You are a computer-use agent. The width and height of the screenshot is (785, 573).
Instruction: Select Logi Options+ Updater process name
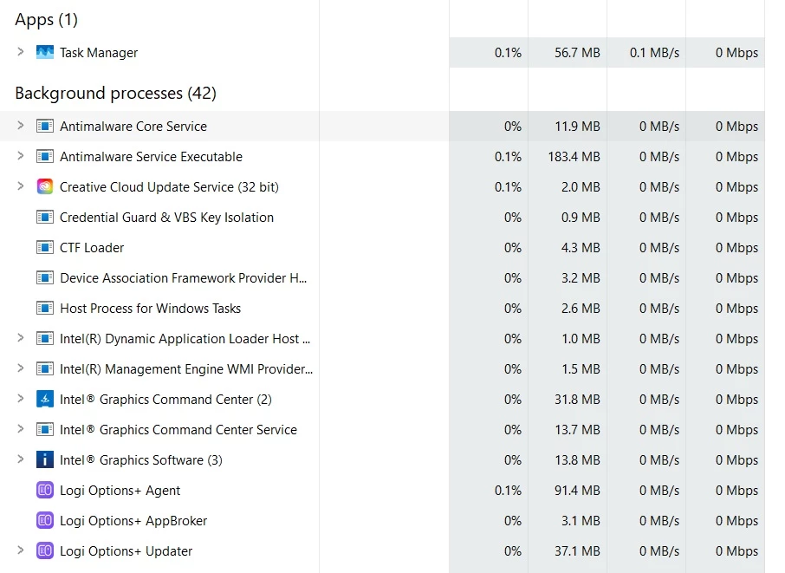[126, 551]
